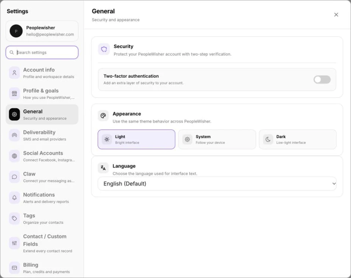Click the Appearance palette icon

click(x=103, y=116)
